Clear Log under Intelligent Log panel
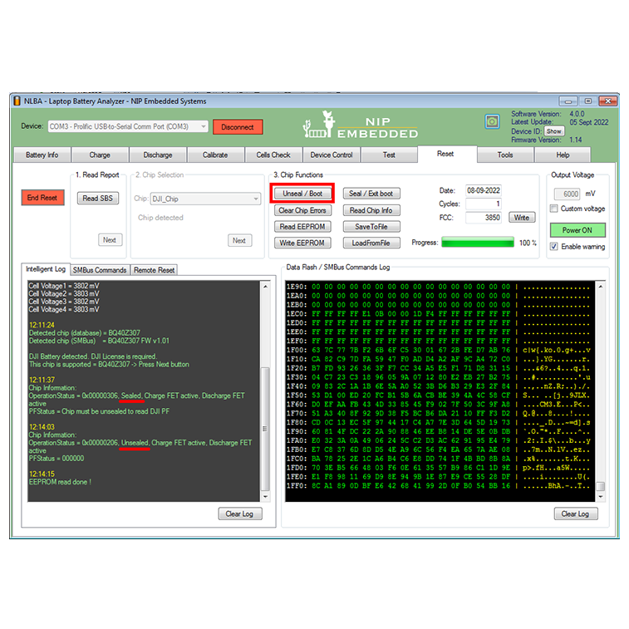The width and height of the screenshot is (629, 629). 240,514
